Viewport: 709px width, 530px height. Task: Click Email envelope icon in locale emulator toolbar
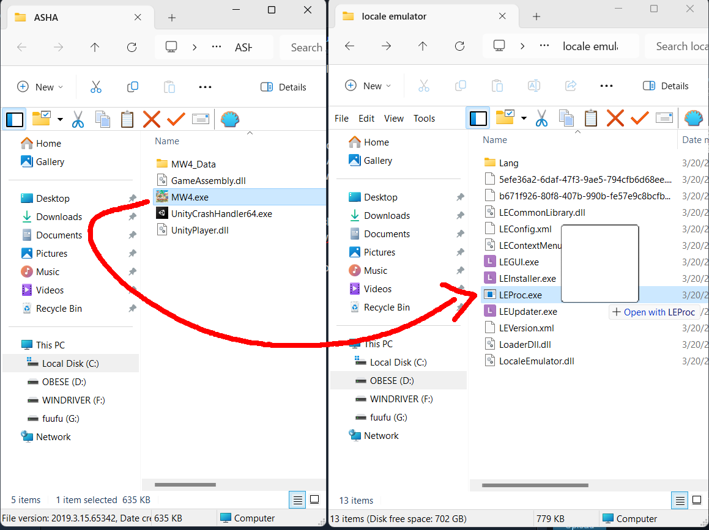coord(664,118)
